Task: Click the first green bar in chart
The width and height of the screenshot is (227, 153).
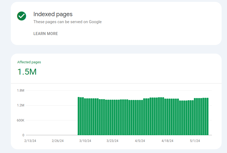Action: point(79,116)
